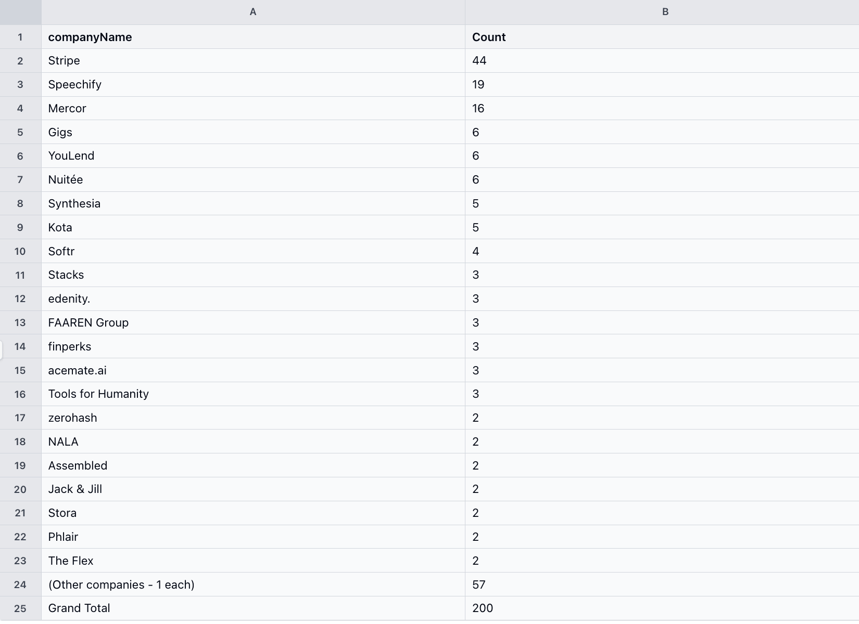Click the YouLend cell
Image resolution: width=859 pixels, height=624 pixels.
point(253,156)
